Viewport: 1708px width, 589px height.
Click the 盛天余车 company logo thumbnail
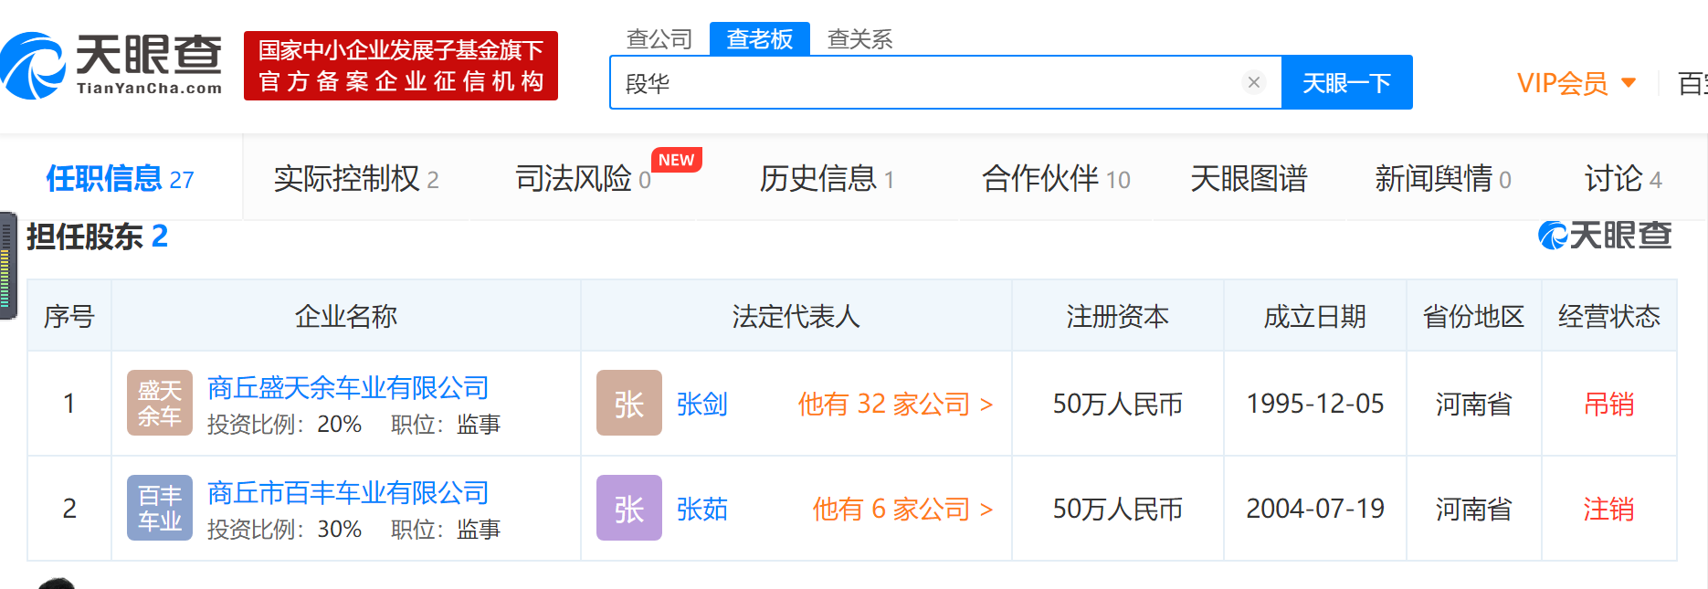tap(160, 403)
